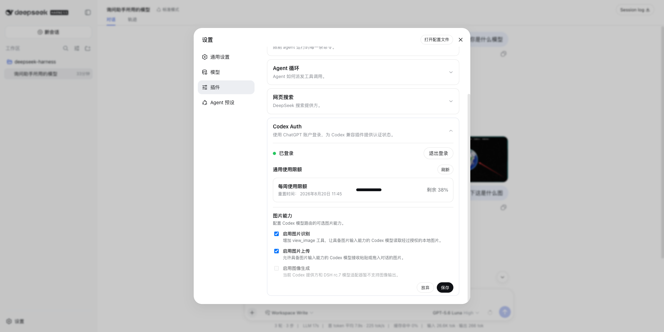
Task: Click the plus attach icon in message composer
Action: point(252,313)
